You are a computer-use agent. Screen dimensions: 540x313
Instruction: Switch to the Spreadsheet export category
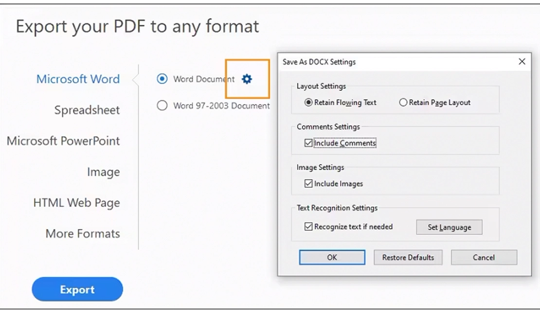click(x=87, y=110)
